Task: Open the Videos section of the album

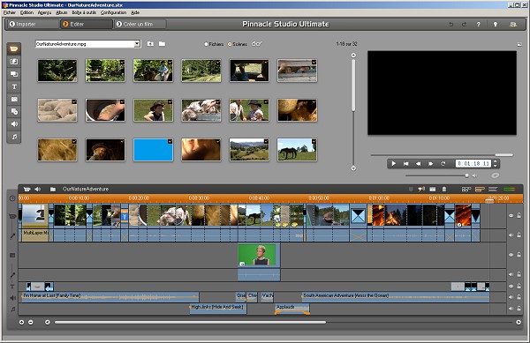Action: click(14, 49)
